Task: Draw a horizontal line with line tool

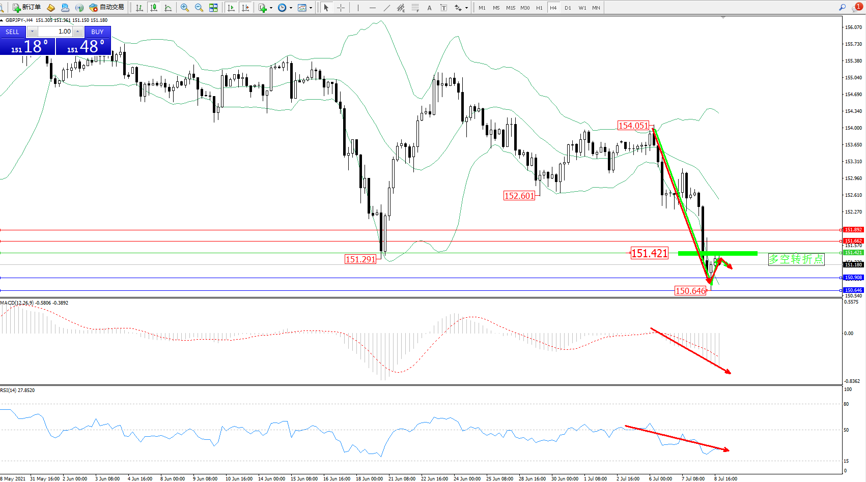Action: coord(373,8)
